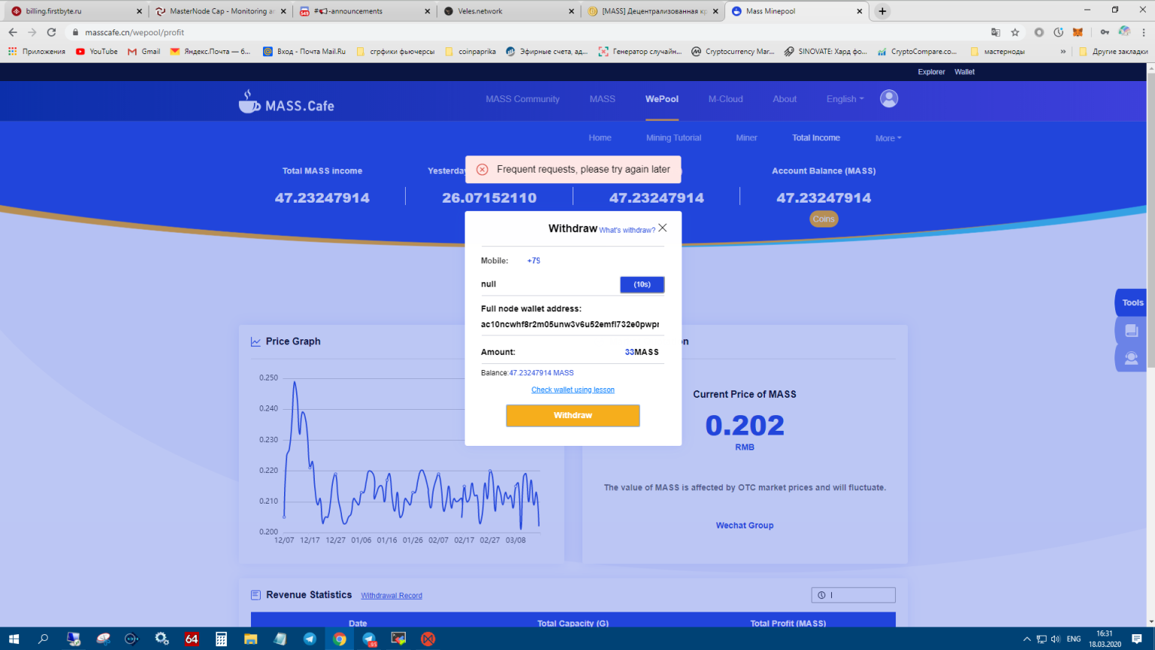Click the (10s) verification code button

pos(642,284)
